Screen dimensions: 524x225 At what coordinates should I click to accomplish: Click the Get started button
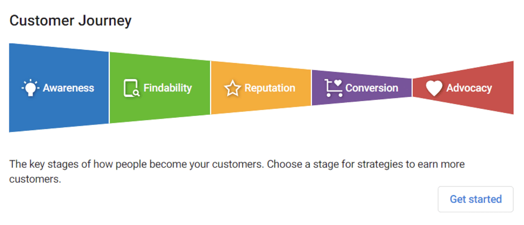[x=476, y=199]
